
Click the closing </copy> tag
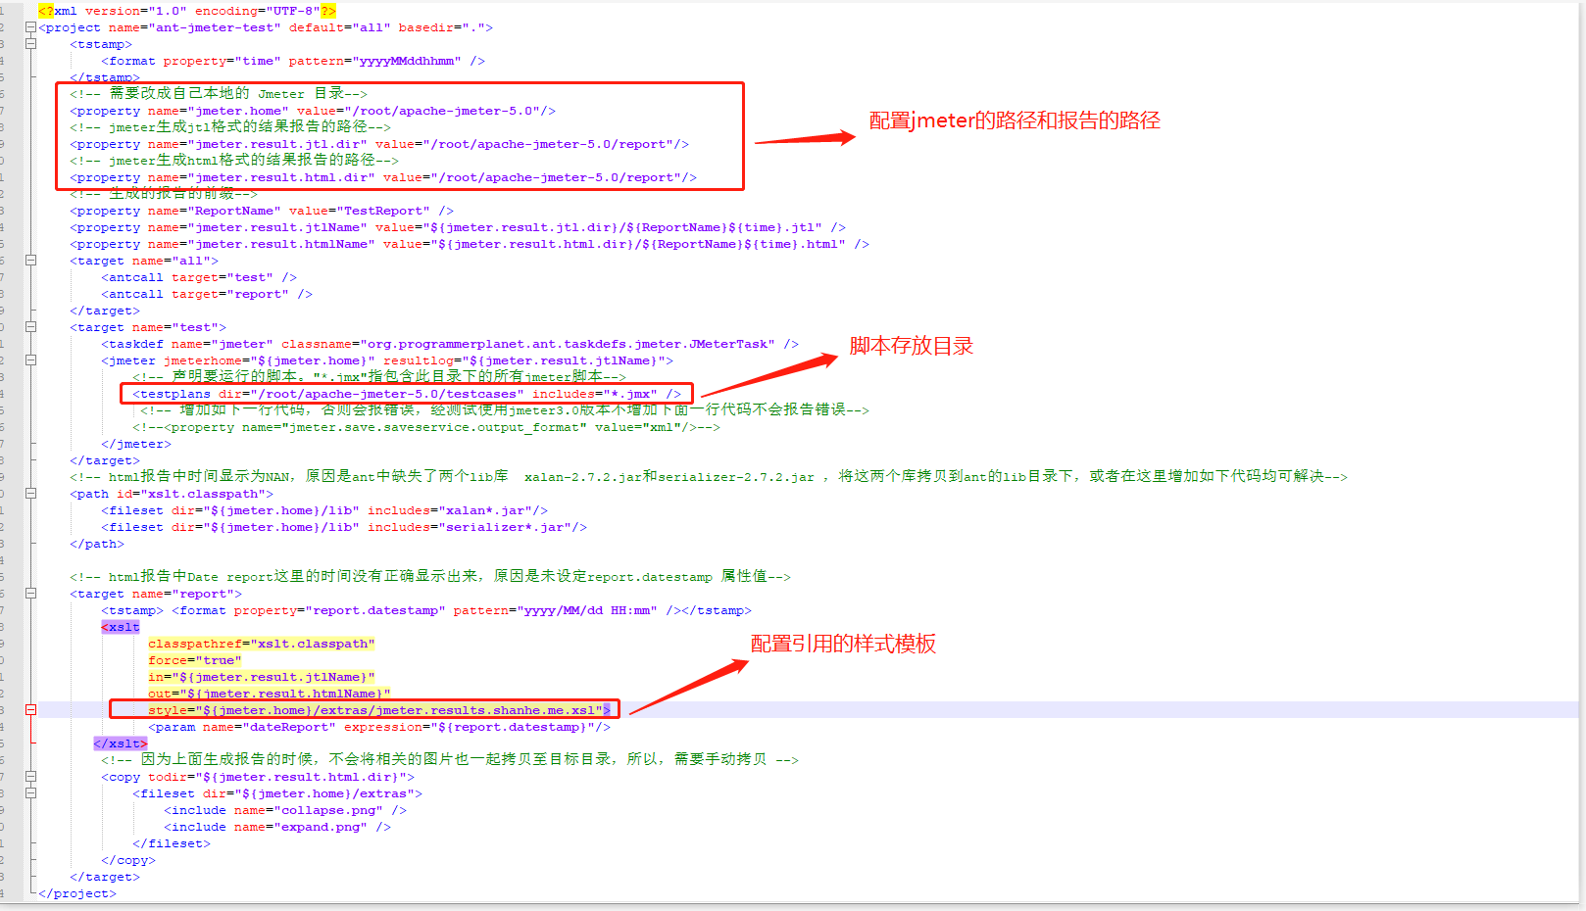(128, 860)
